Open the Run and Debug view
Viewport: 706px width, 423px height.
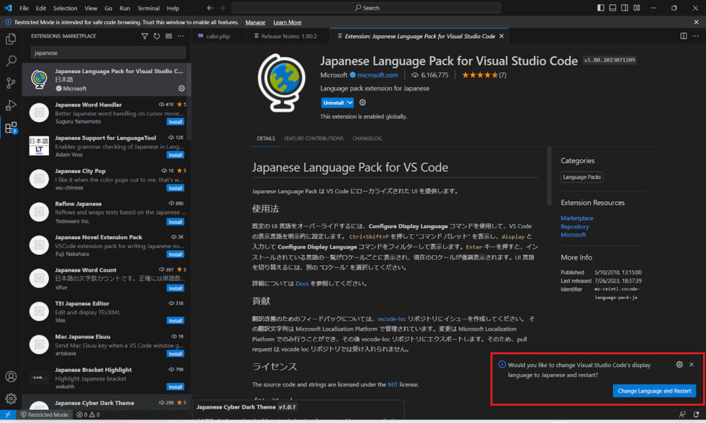(11, 105)
